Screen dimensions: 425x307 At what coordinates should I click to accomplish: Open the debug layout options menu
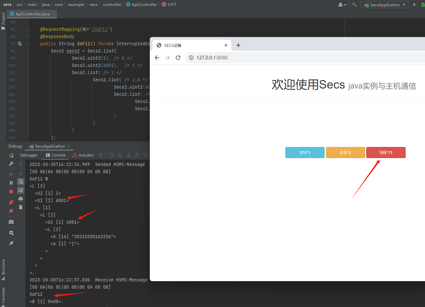click(x=101, y=155)
